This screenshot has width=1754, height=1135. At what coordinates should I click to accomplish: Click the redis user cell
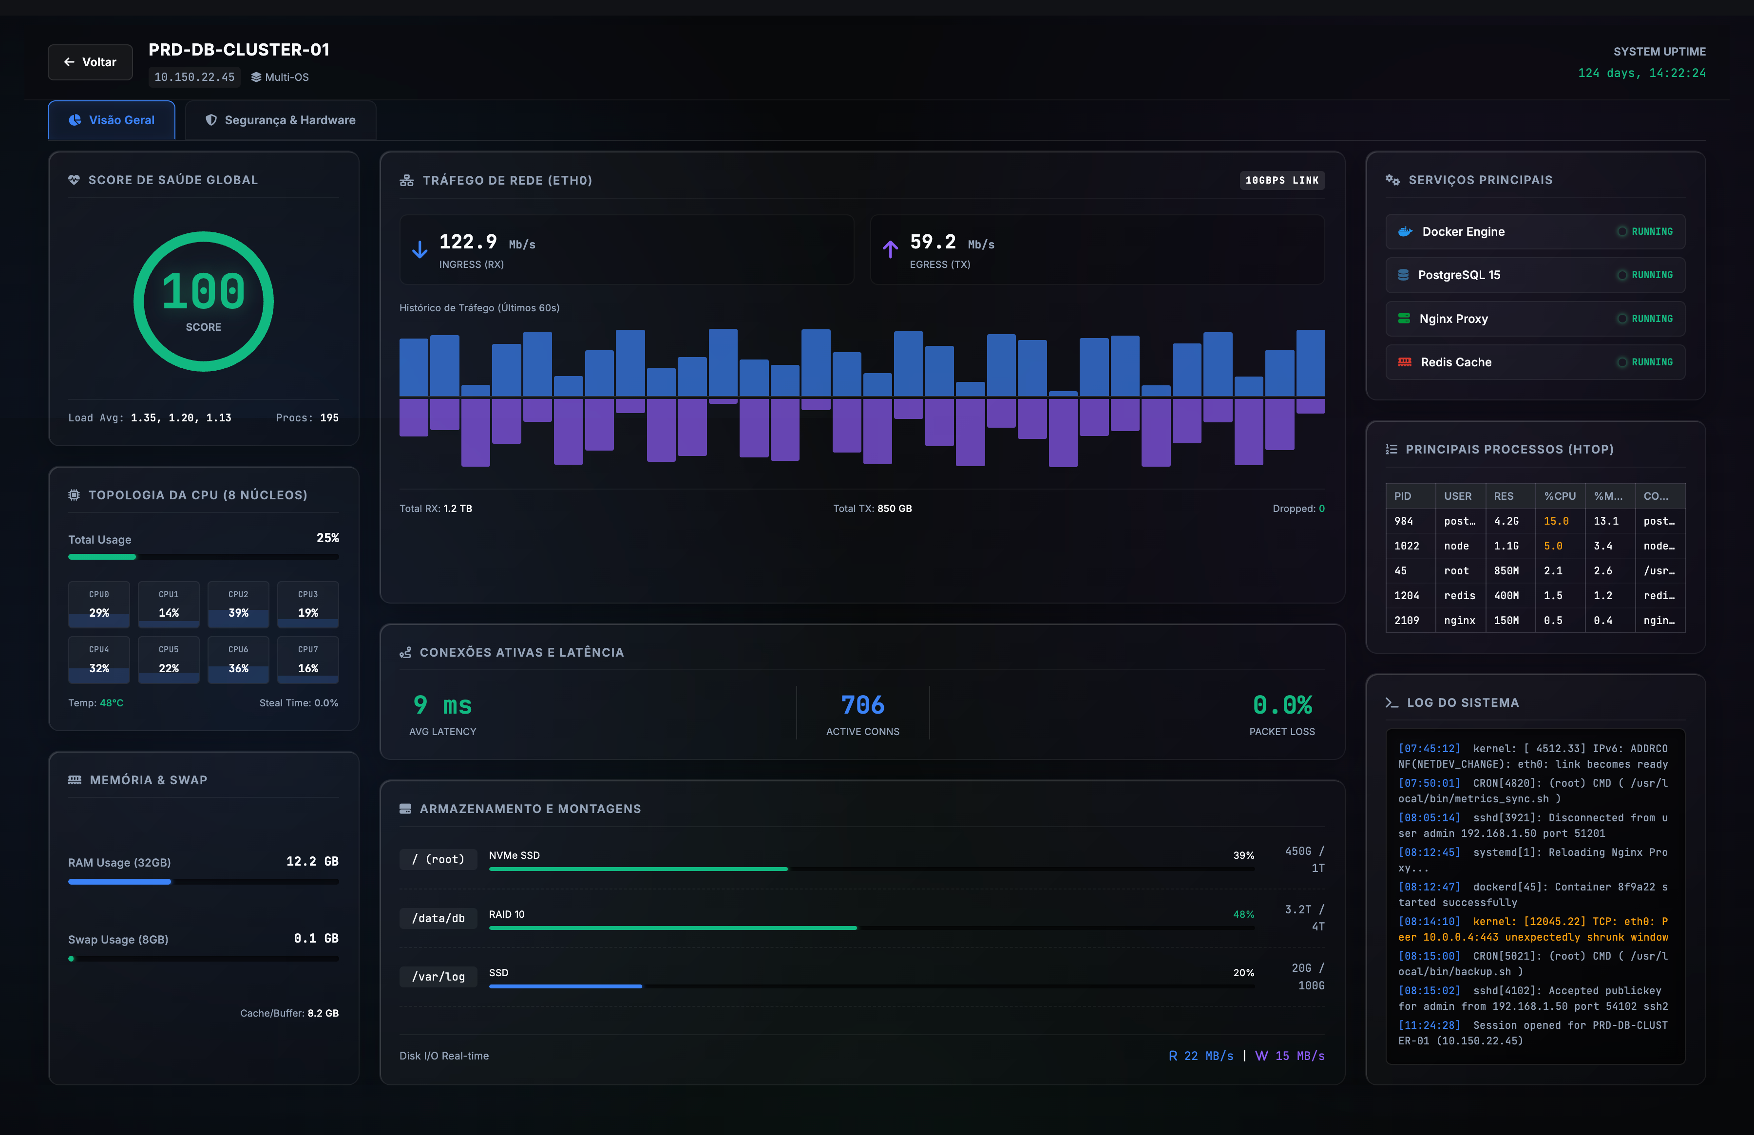pos(1461,595)
